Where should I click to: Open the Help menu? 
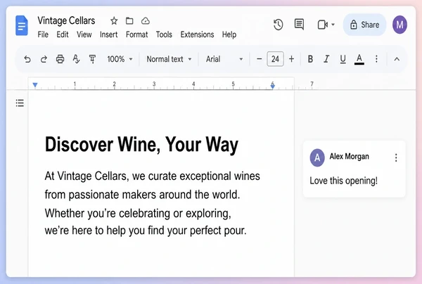coord(229,34)
